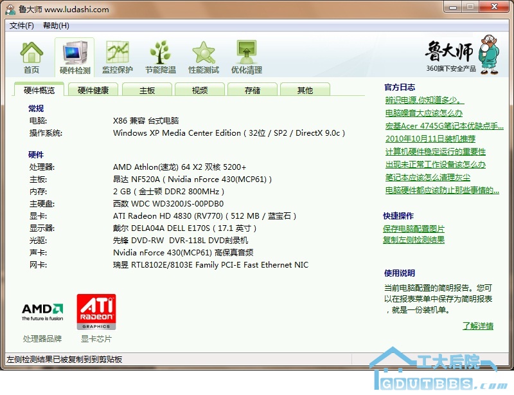
Task: Switch to the 硬件健康 tab
Action: click(93, 91)
